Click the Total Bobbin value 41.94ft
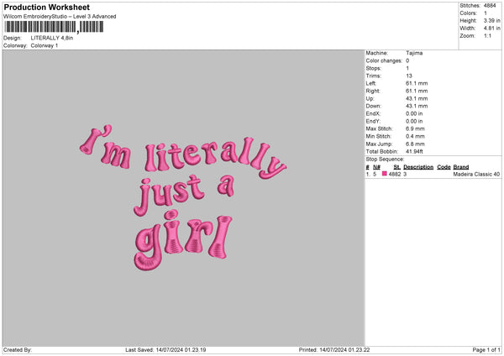 (x=415, y=150)
